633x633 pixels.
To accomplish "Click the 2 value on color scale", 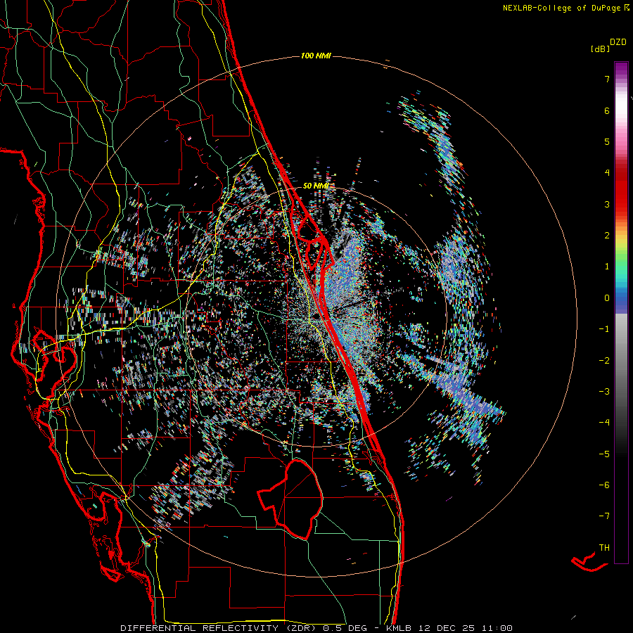I will pos(607,236).
